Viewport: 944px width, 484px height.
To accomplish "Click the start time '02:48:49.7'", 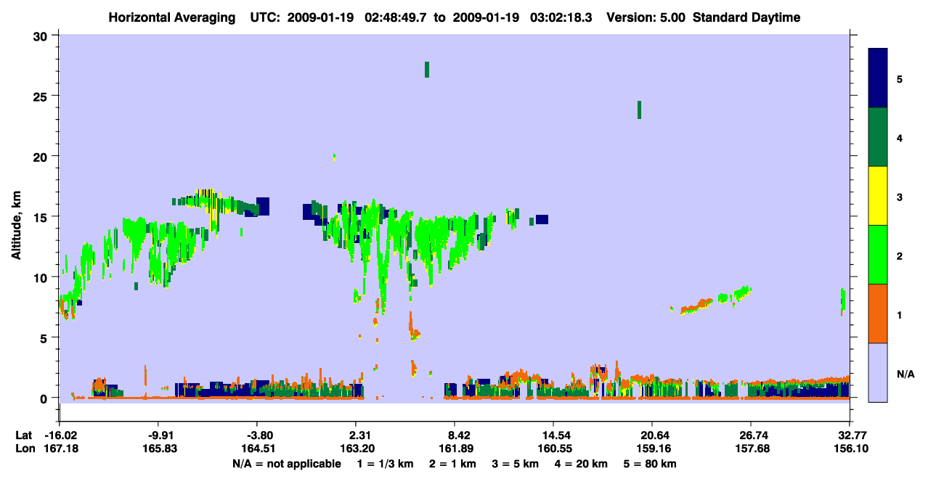I will pos(396,17).
